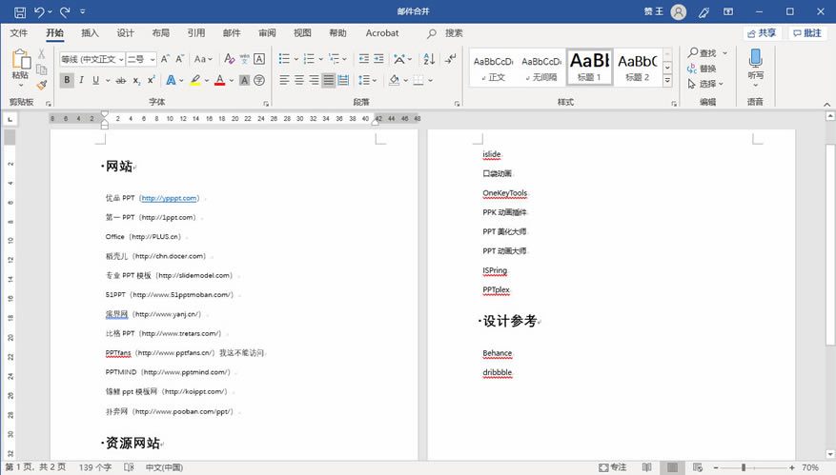Click the Copy icon

[x=42, y=69]
